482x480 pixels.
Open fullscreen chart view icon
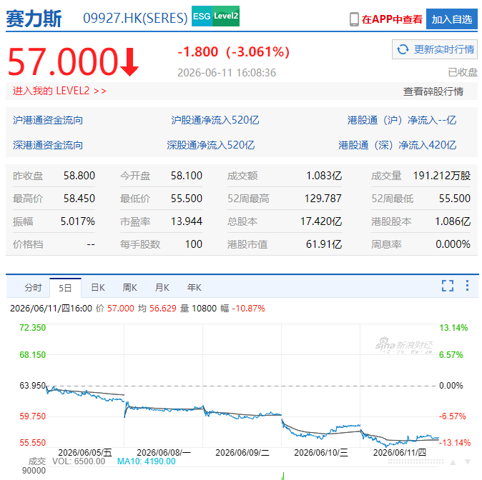click(448, 286)
